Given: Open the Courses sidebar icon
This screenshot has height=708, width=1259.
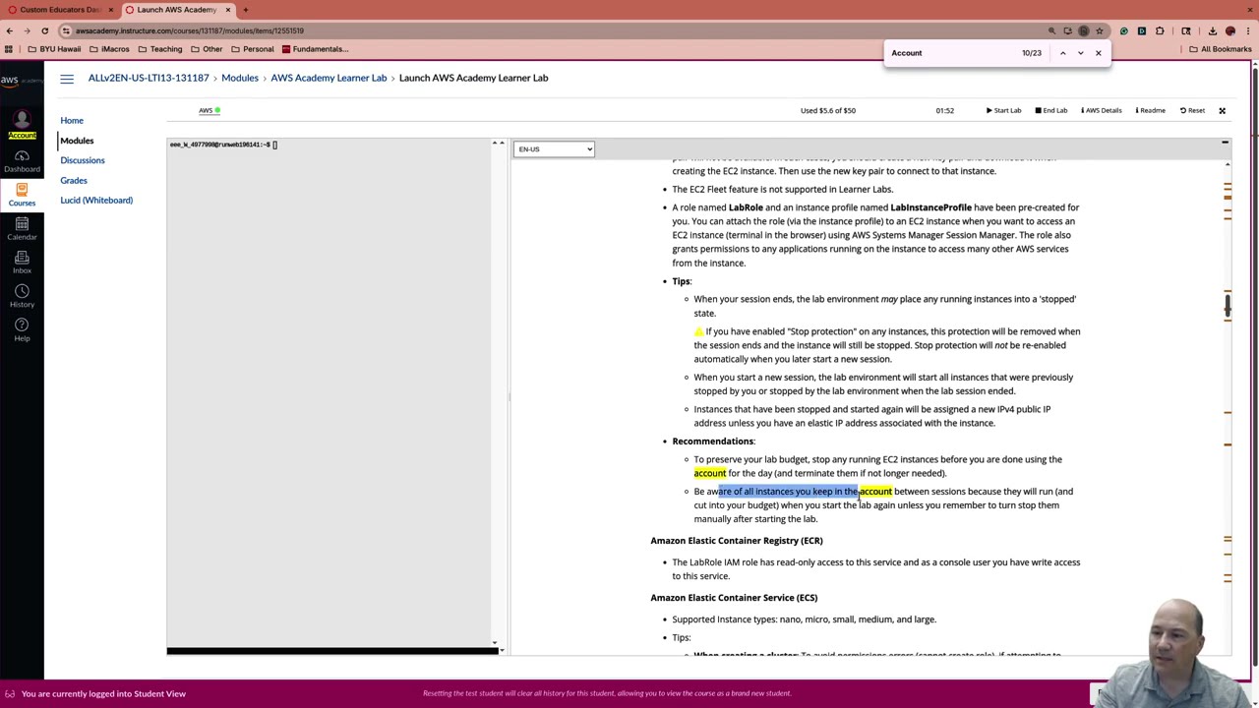Looking at the screenshot, I should (22, 195).
